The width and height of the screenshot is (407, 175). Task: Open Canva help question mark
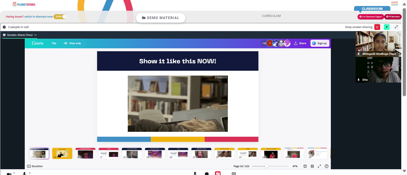326,166
